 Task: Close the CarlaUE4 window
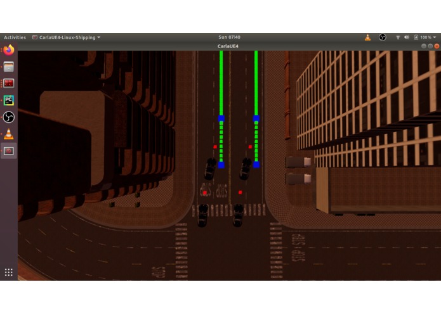437,46
